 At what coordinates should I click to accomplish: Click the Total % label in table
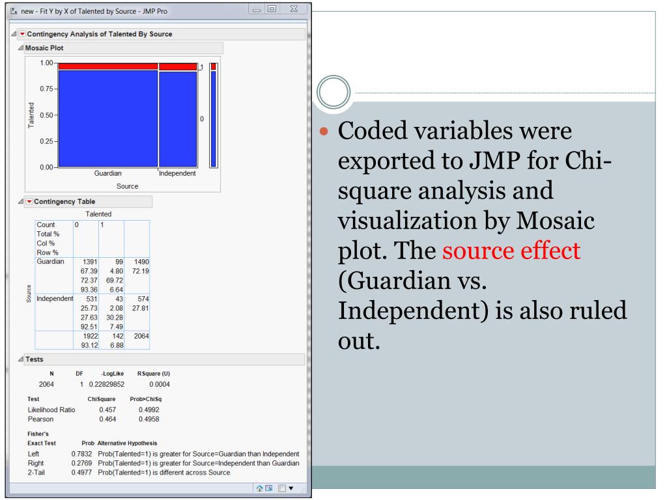[x=48, y=234]
